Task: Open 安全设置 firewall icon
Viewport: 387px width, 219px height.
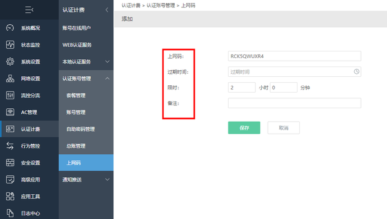Action: tap(10, 163)
